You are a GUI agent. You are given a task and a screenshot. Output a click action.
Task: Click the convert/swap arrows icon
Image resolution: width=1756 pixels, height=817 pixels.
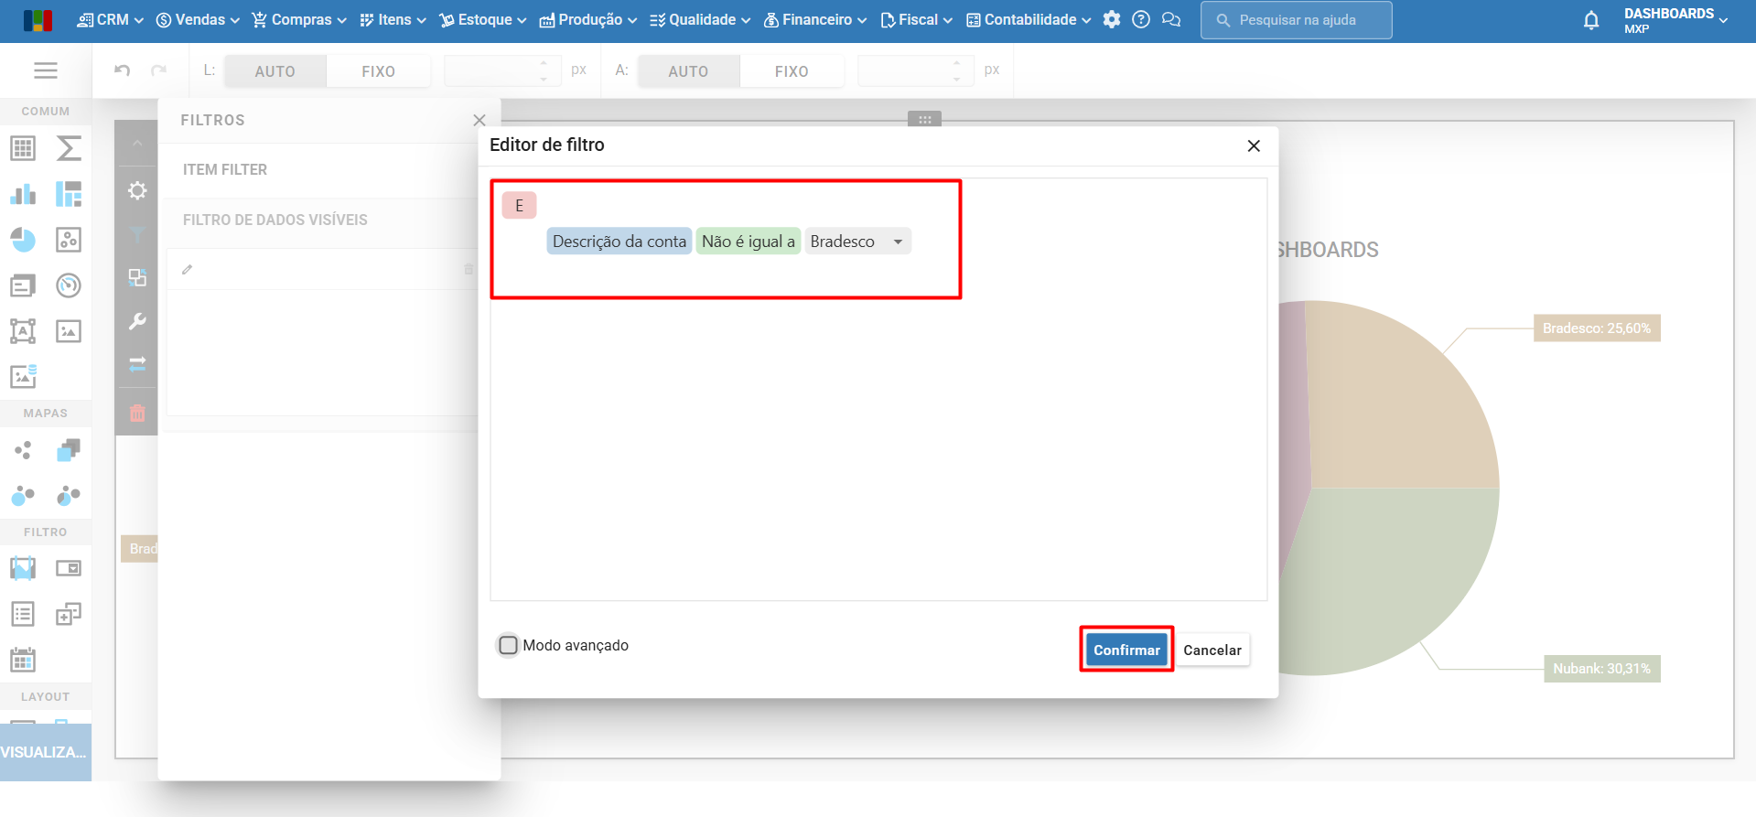click(137, 364)
